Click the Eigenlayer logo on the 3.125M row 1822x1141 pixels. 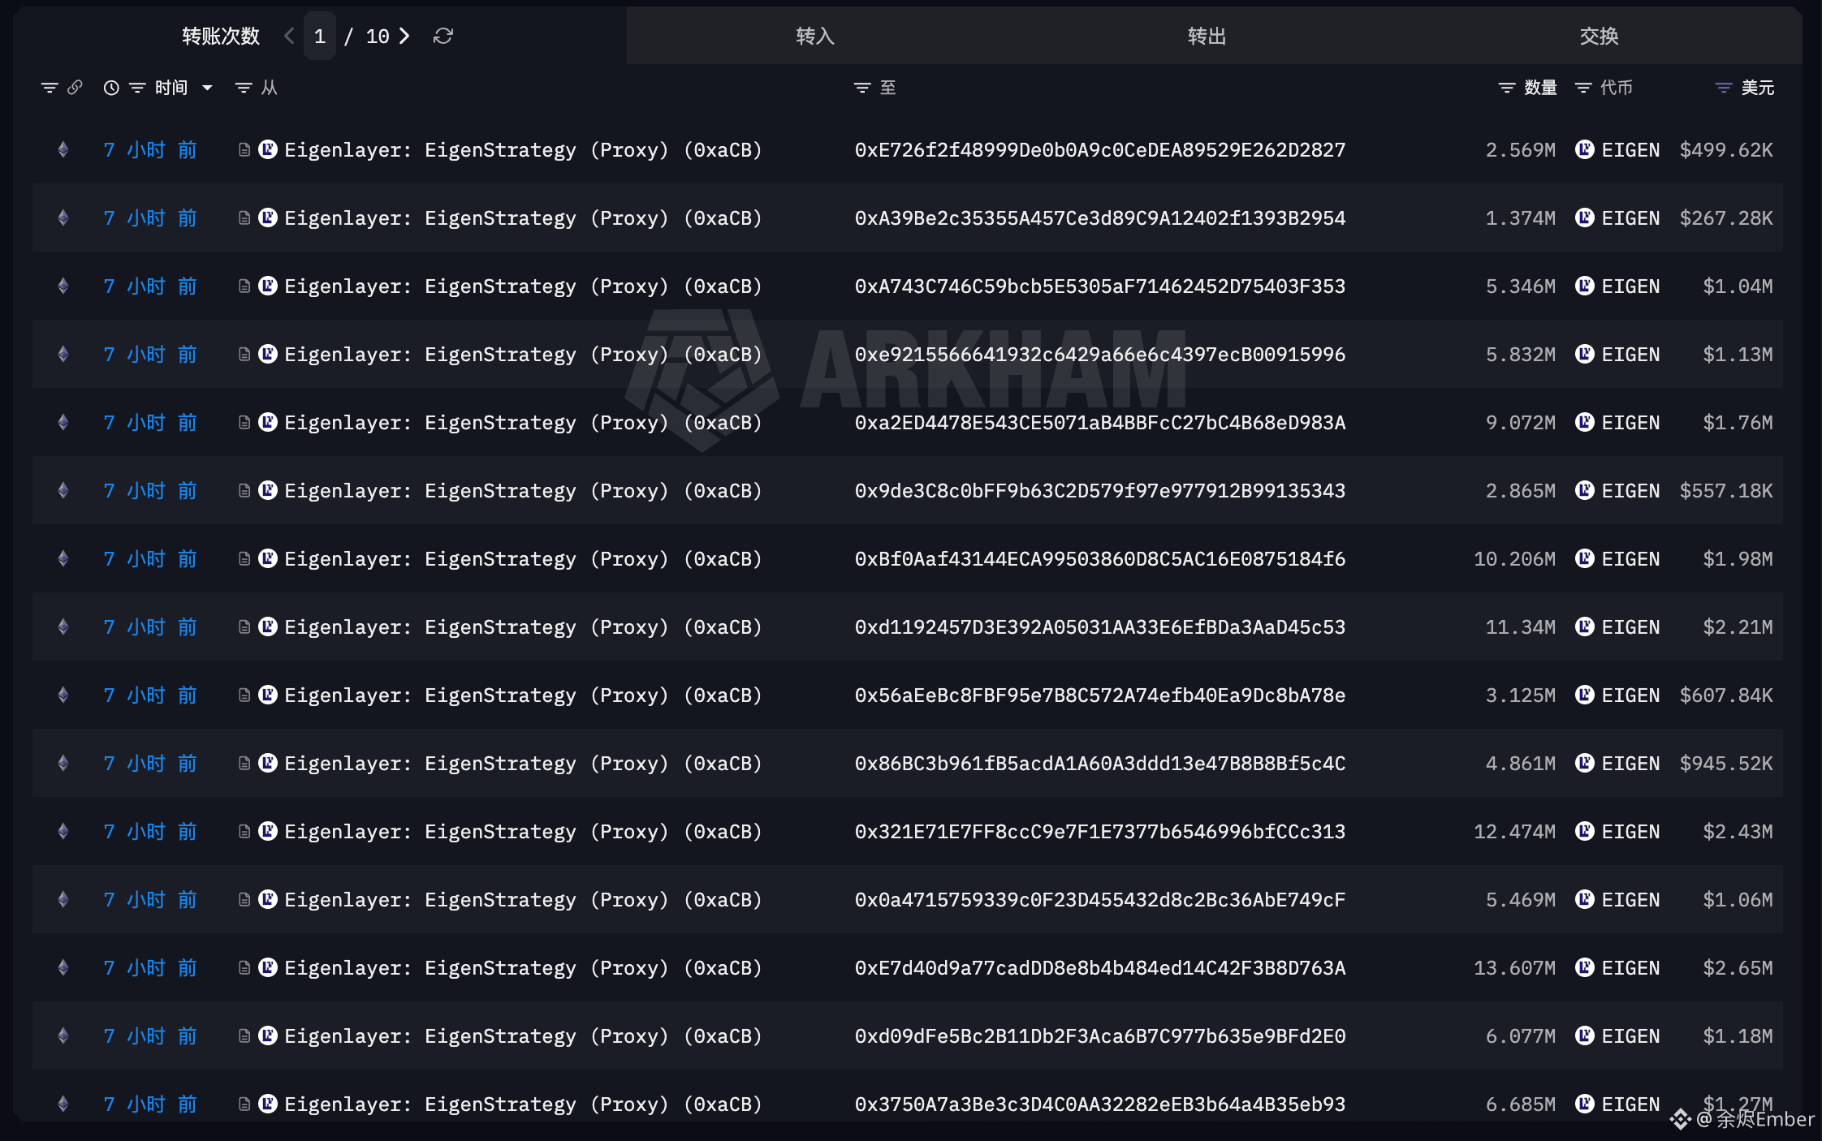point(268,695)
